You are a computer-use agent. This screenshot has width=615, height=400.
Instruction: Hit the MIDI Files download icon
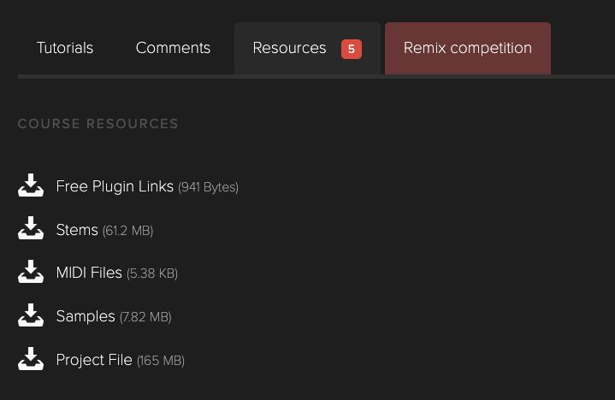(31, 273)
